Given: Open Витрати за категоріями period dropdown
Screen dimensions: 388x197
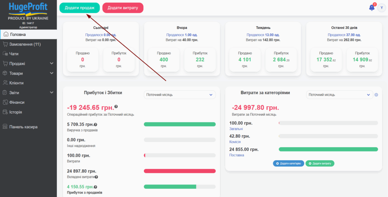Looking at the screenshot, I should [339, 95].
